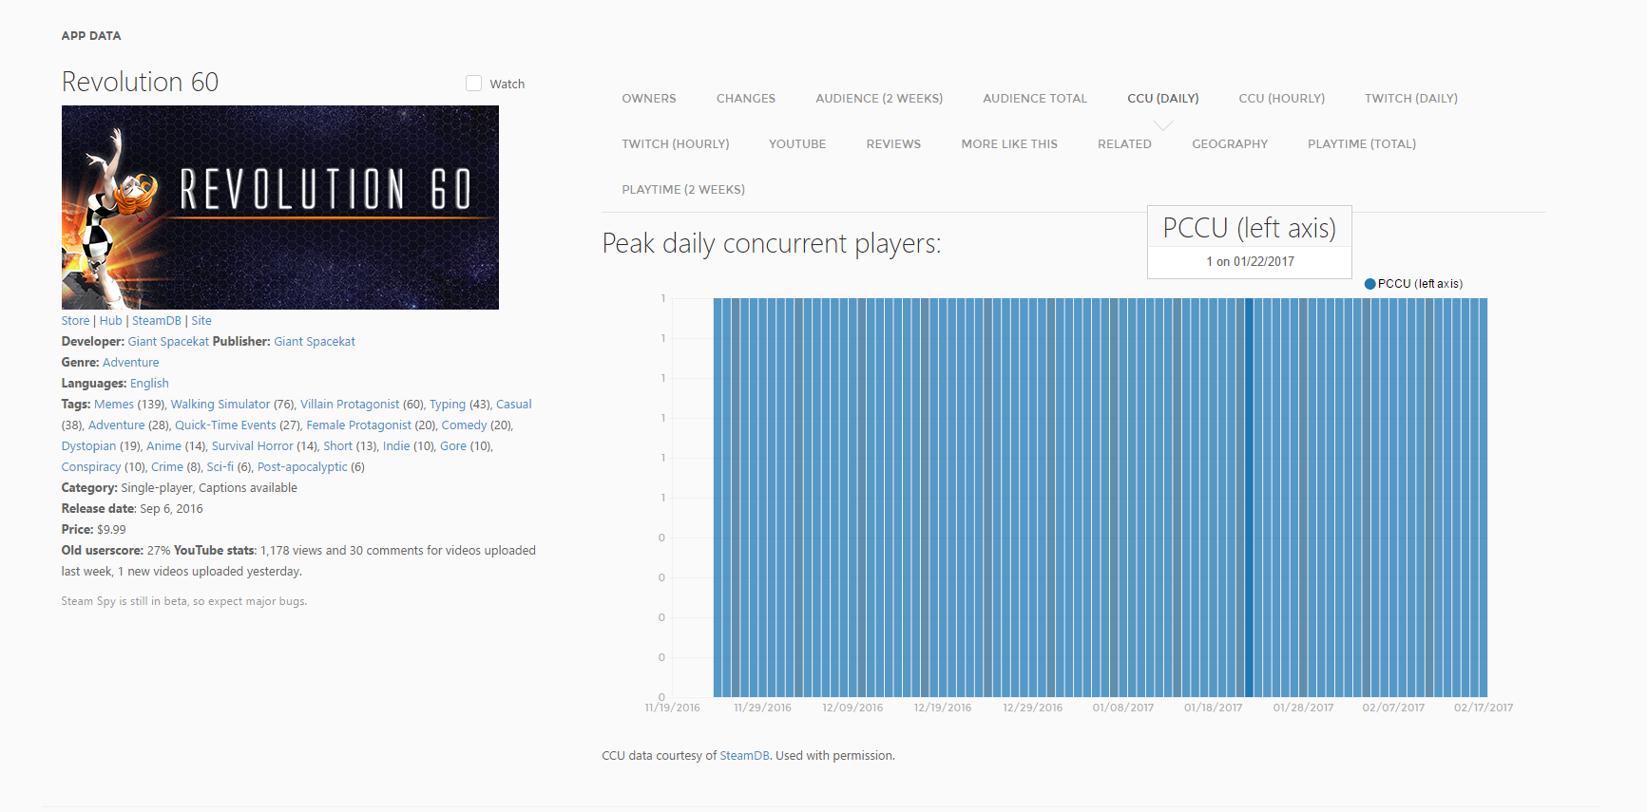Open the Dystopian tag

click(88, 446)
